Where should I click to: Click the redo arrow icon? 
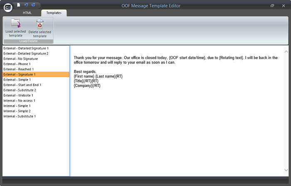tap(33, 5)
